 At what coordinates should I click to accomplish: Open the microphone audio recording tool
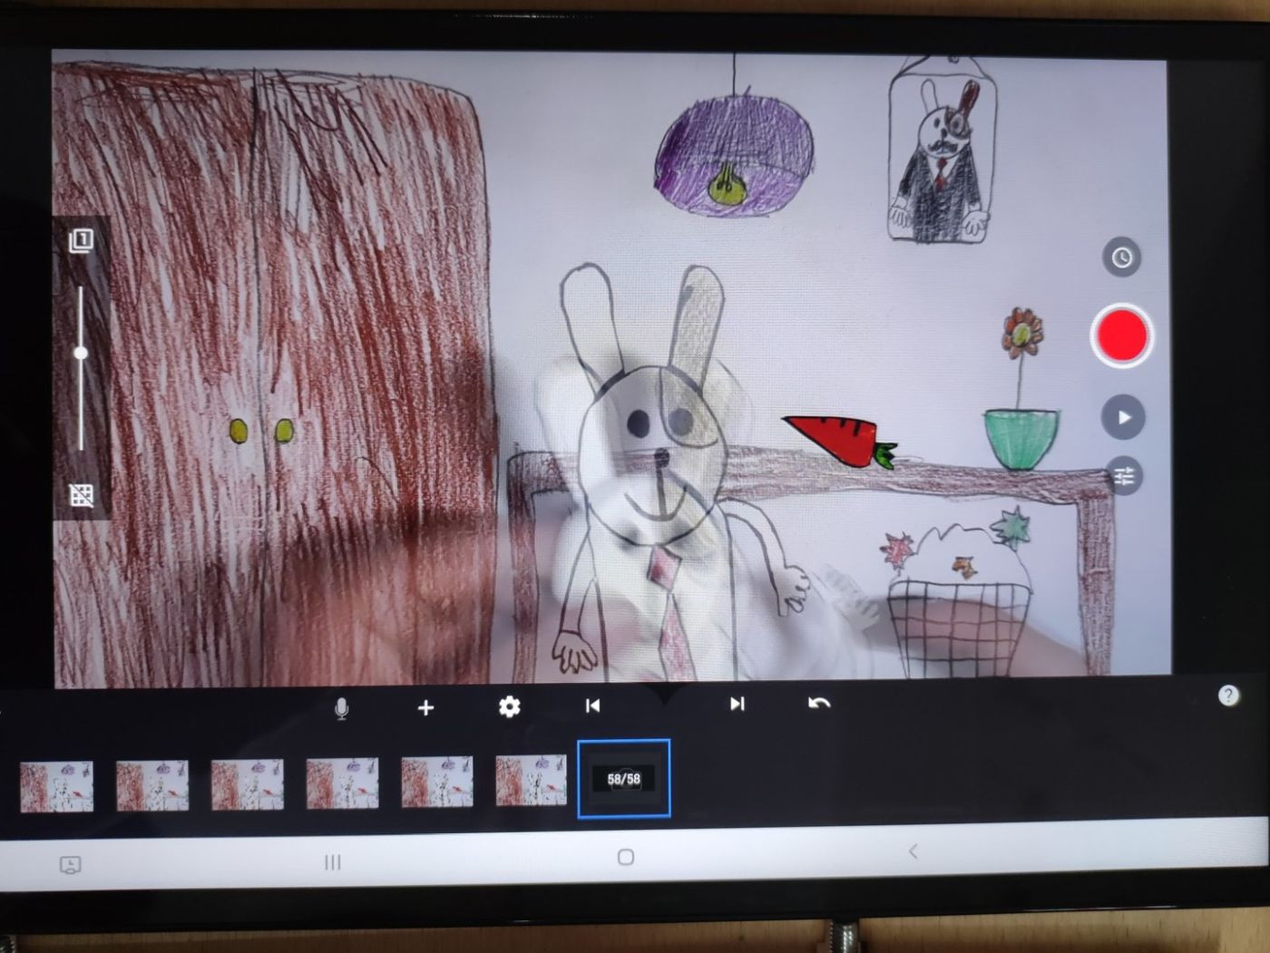[x=341, y=708]
